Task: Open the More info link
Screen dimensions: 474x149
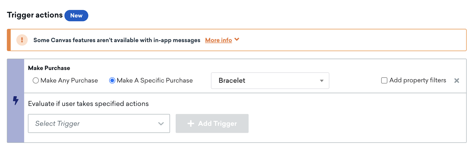Action: pyautogui.click(x=218, y=40)
